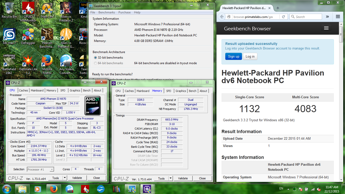The width and height of the screenshot is (345, 194).
Task: Launch CPUID HWMonitor from the desktop
Action: pyautogui.click(x=28, y=12)
